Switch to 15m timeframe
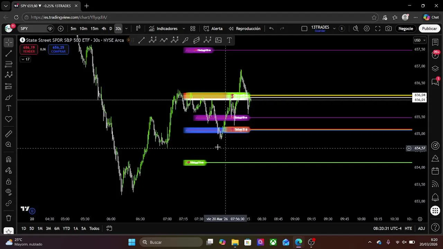This screenshot has width=443, height=249. click(94, 29)
